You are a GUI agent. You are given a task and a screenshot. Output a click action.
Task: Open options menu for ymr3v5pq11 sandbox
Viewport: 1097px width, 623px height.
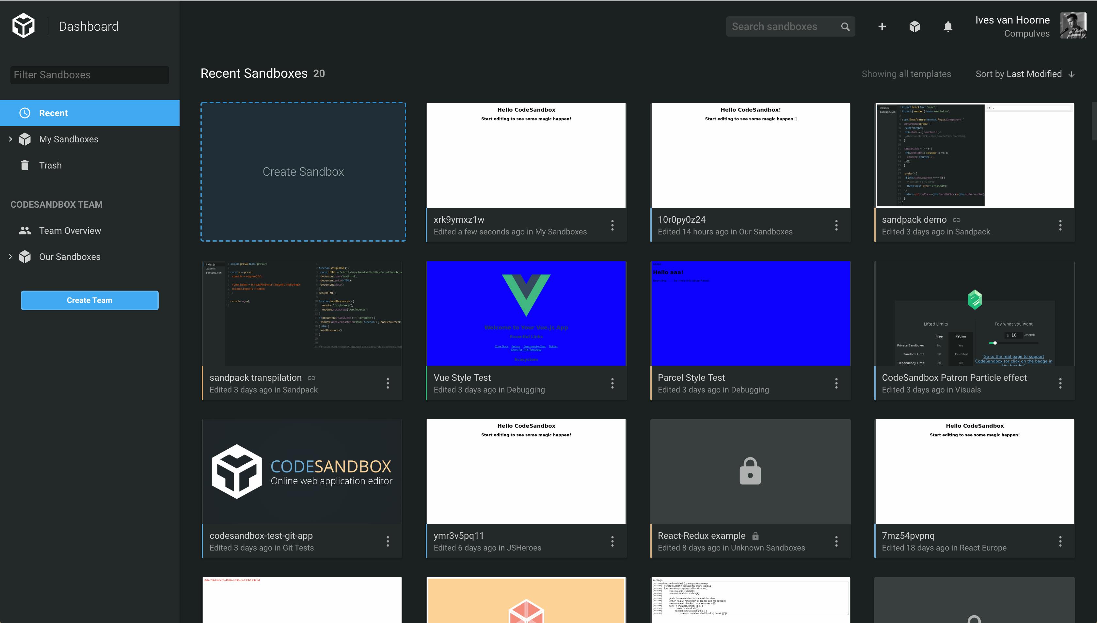[x=612, y=541]
